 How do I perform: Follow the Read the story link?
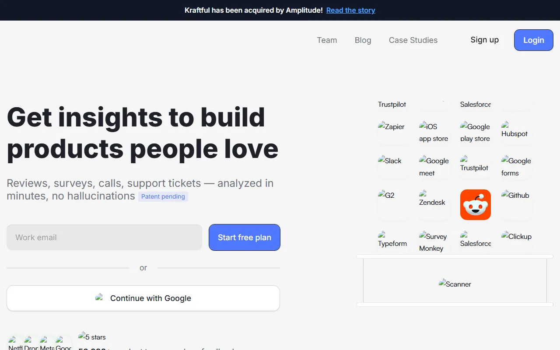tap(350, 10)
